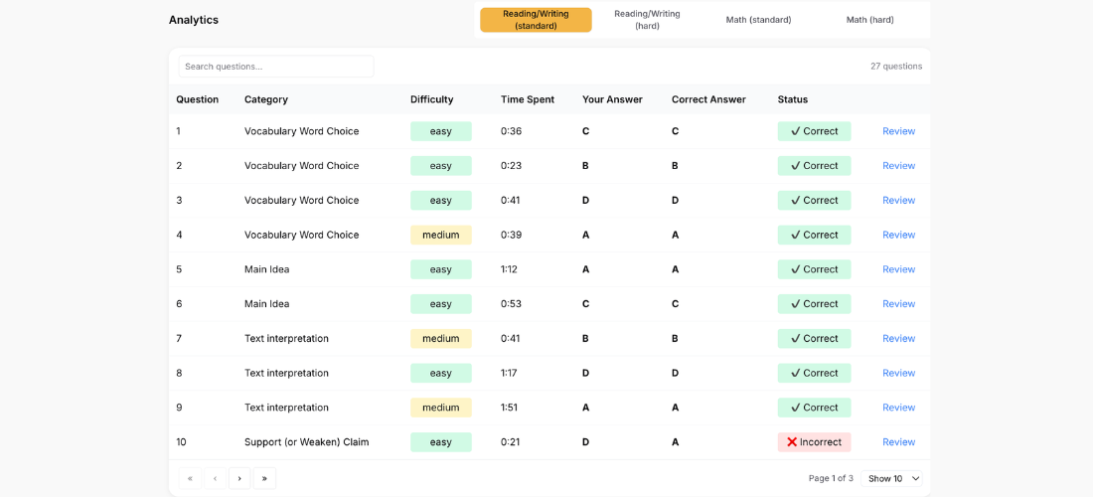This screenshot has height=497, width=1093.
Task: Open the Show 10 rows dropdown
Action: 891,478
